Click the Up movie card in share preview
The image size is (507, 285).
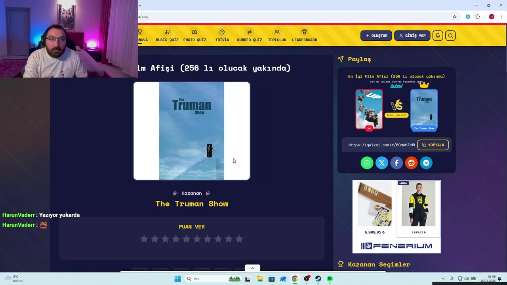[x=369, y=110]
